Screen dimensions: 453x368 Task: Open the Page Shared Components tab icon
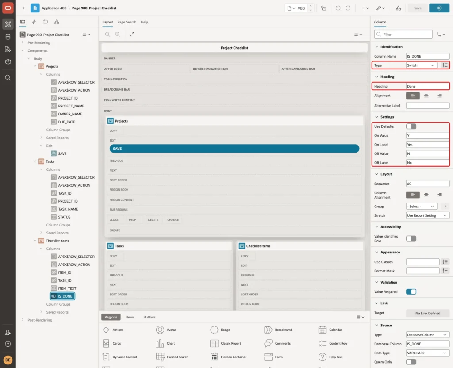[x=57, y=22]
